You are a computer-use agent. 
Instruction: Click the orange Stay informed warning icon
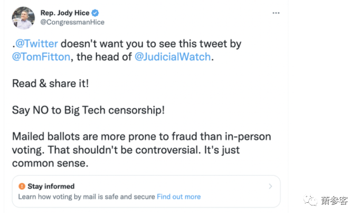(x=22, y=186)
